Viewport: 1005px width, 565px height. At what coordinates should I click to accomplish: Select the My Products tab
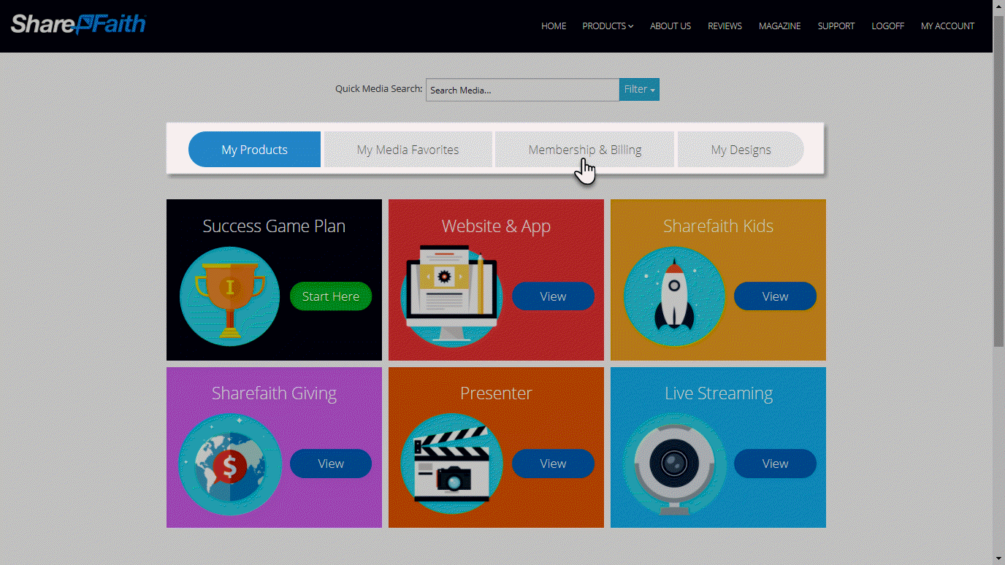pyautogui.click(x=254, y=150)
